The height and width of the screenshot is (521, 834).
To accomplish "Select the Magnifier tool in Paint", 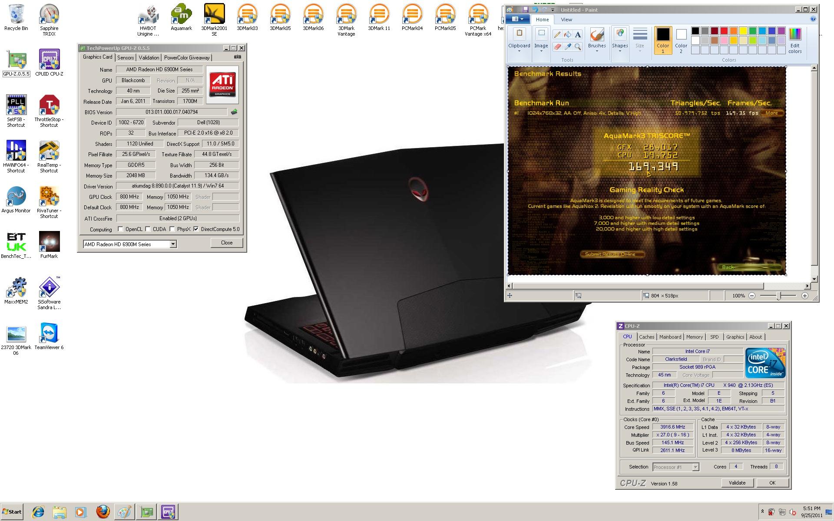I will 578,46.
